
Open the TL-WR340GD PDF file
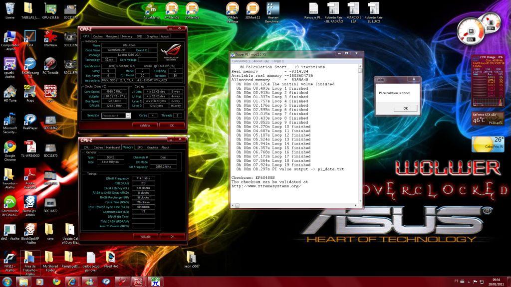[x=30, y=149]
